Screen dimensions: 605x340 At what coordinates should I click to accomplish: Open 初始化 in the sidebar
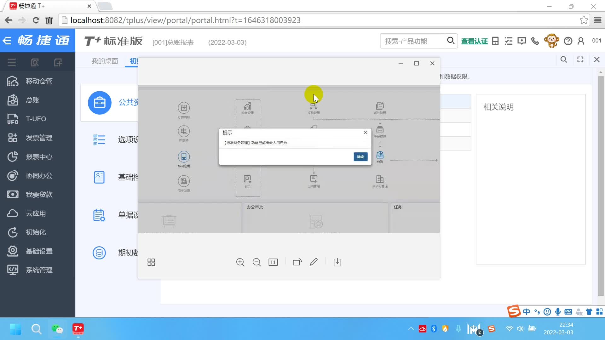point(37,232)
